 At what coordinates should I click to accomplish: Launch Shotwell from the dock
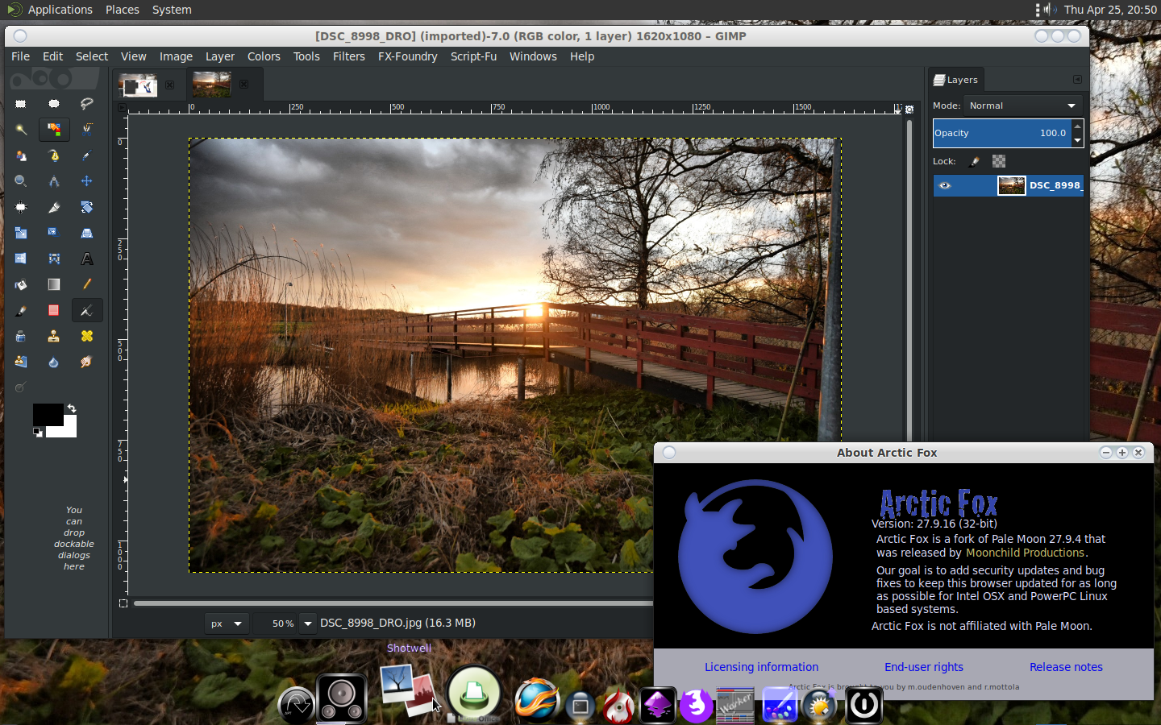(408, 690)
